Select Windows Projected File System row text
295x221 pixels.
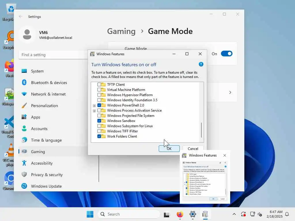click(x=131, y=116)
